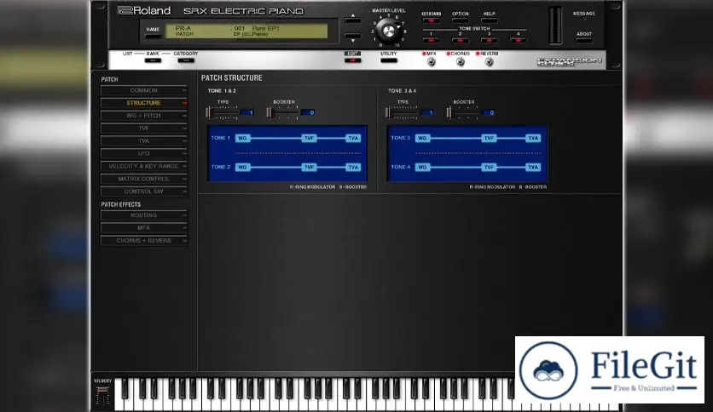Click the Tone 4 TVF block
Image resolution: width=713 pixels, height=412 pixels.
(x=489, y=168)
